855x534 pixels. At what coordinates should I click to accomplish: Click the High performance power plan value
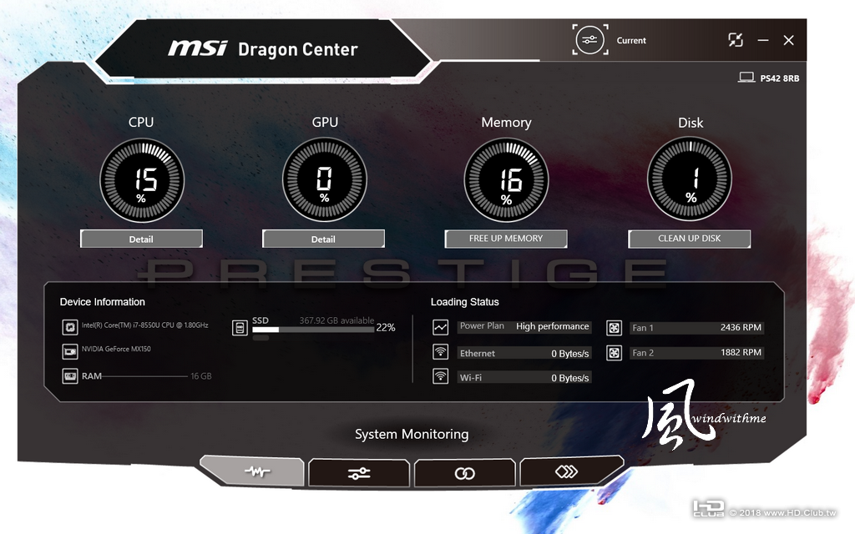(x=553, y=326)
